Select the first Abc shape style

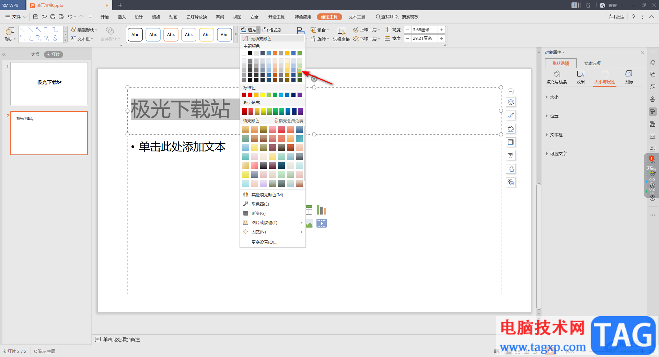point(135,35)
